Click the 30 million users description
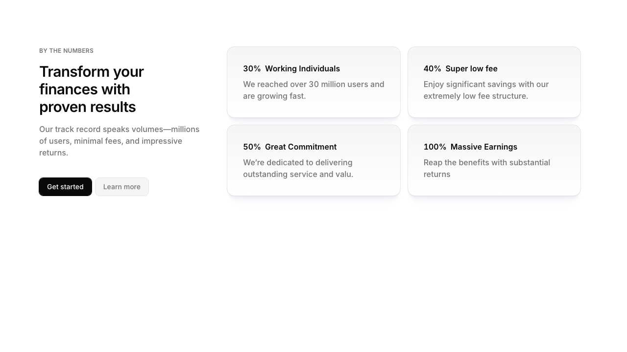Viewport: 627px width, 352px height. 313,90
